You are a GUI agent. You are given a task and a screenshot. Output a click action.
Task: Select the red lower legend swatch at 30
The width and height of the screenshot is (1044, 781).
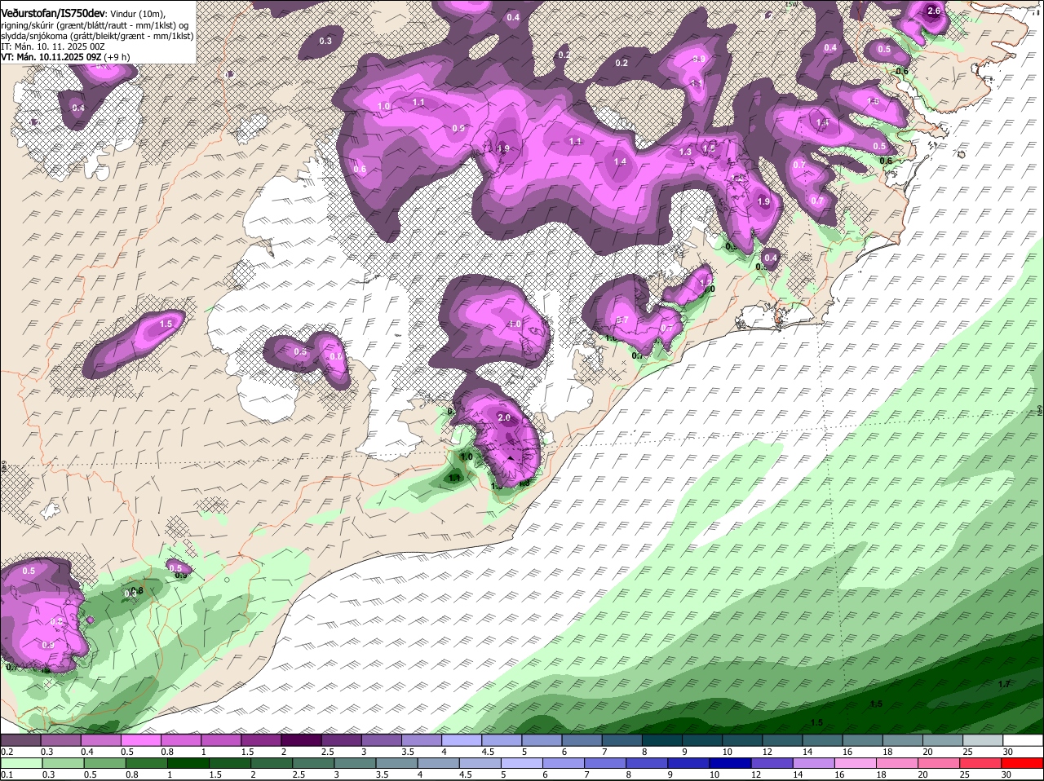click(x=1024, y=763)
